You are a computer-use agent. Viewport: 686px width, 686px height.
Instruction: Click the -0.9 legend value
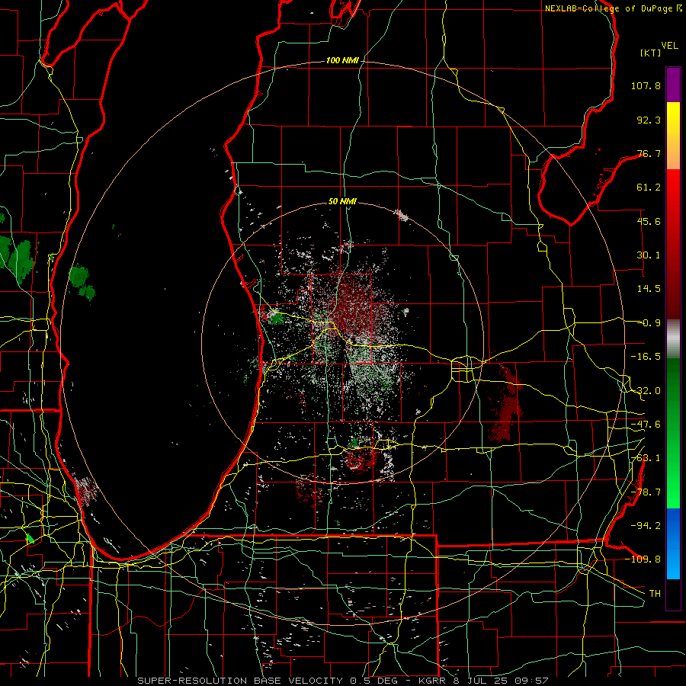pyautogui.click(x=651, y=323)
